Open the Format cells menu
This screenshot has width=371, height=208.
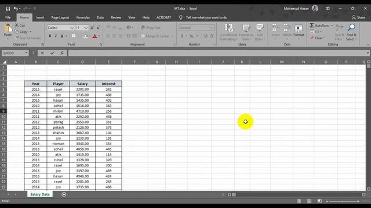pyautogui.click(x=299, y=32)
